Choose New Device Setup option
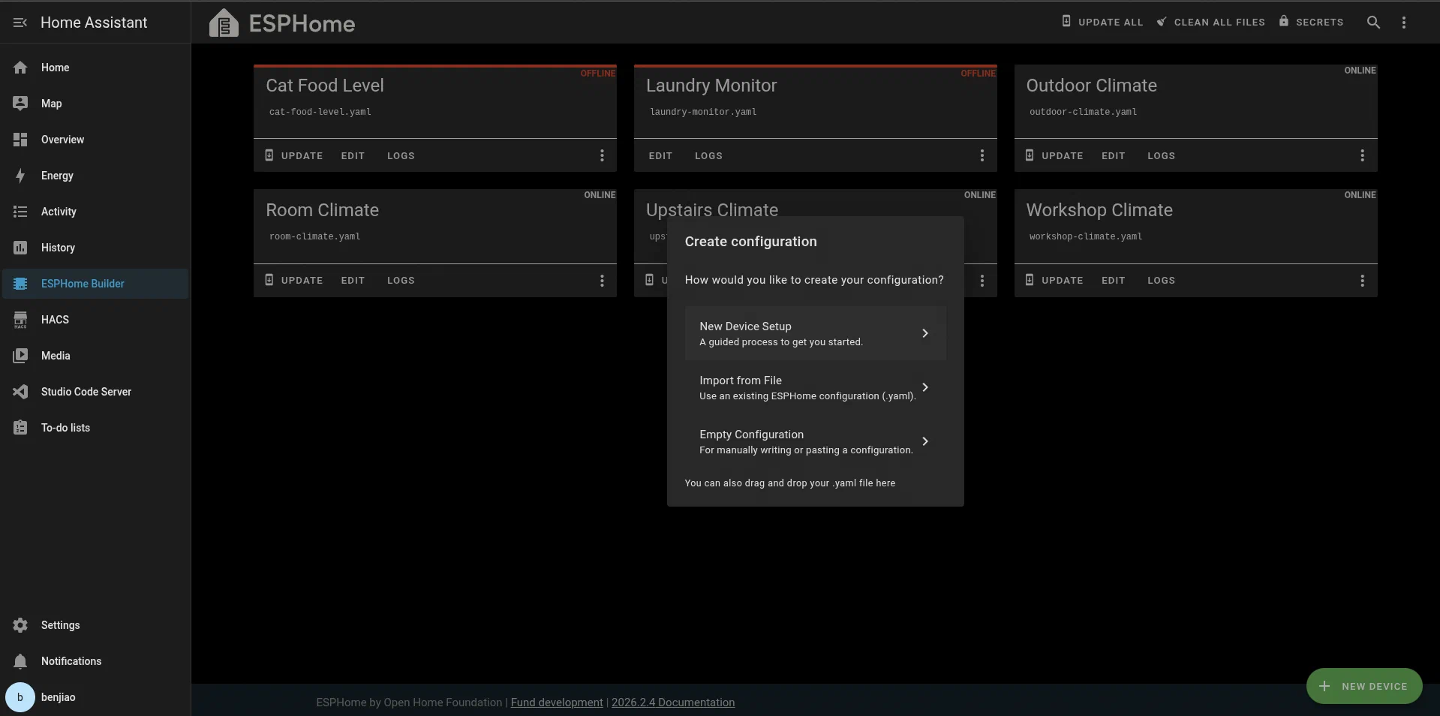The width and height of the screenshot is (1440, 716). pos(815,333)
